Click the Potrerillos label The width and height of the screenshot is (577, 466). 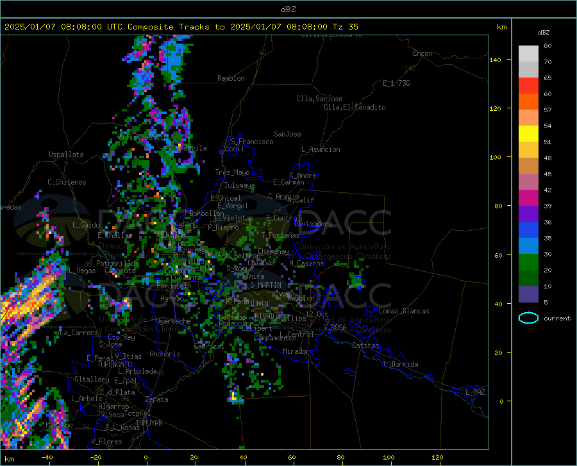[x=118, y=263]
